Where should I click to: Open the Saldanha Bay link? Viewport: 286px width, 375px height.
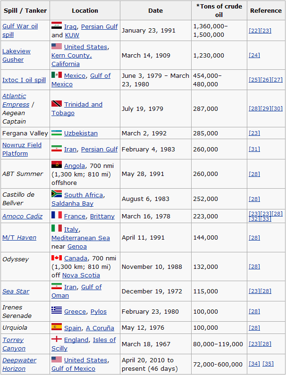(72, 203)
